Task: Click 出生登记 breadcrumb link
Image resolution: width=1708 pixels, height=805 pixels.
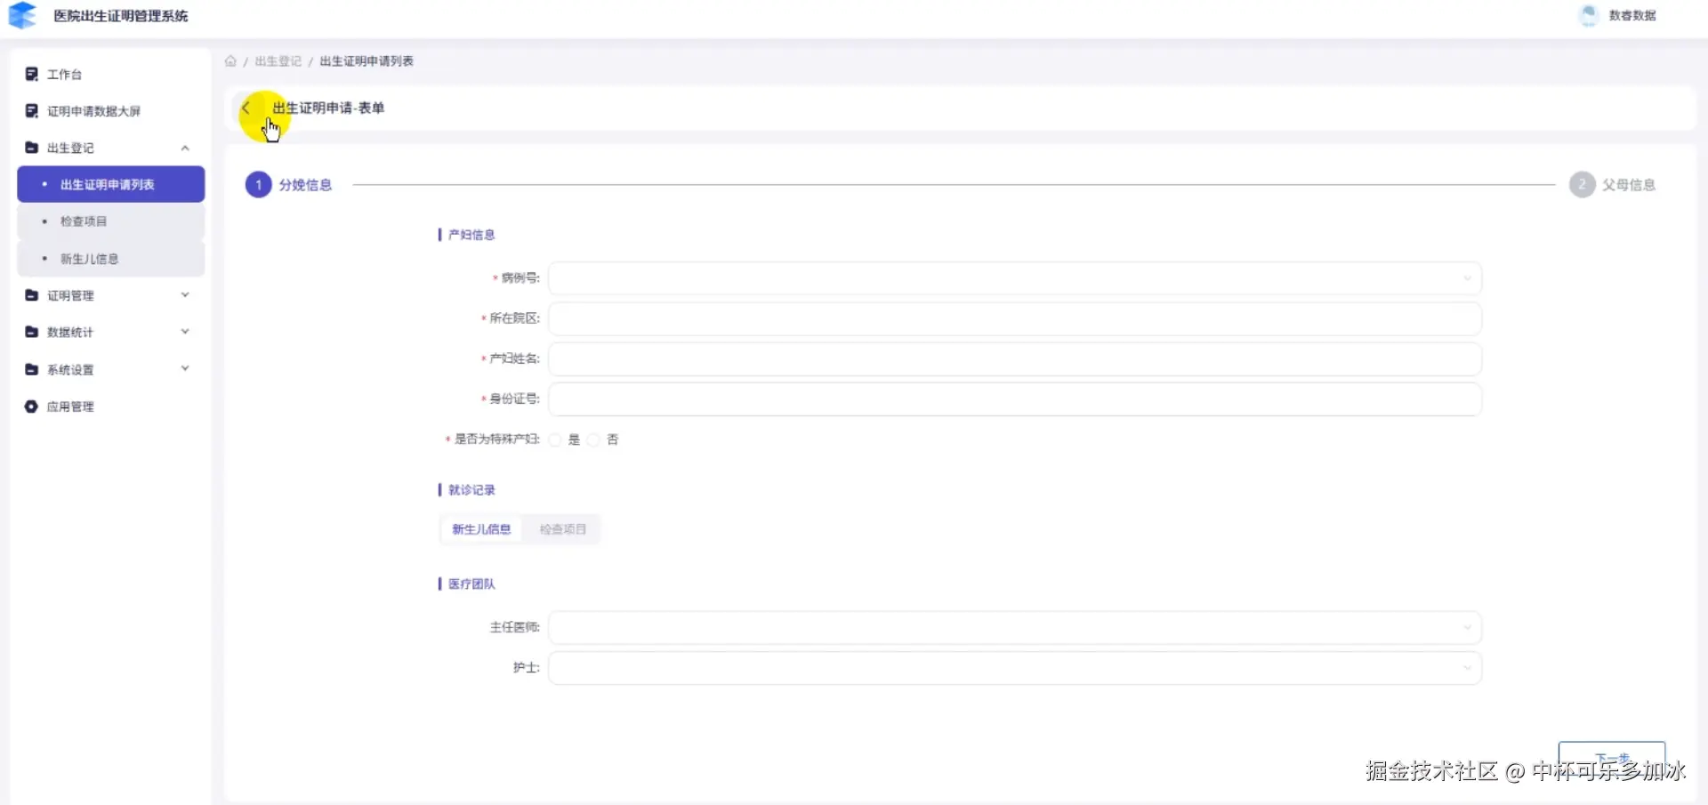Action: (278, 60)
